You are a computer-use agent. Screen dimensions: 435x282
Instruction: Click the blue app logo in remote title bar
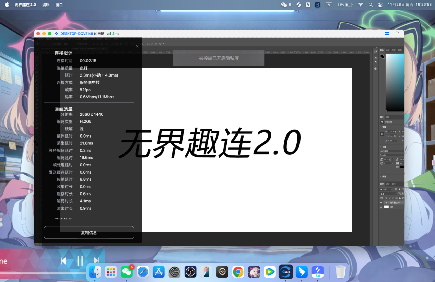point(56,34)
